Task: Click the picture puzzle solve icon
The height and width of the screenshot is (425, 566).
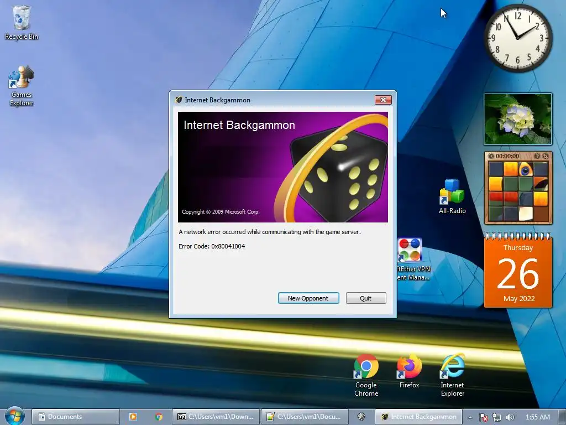Action: (x=546, y=156)
